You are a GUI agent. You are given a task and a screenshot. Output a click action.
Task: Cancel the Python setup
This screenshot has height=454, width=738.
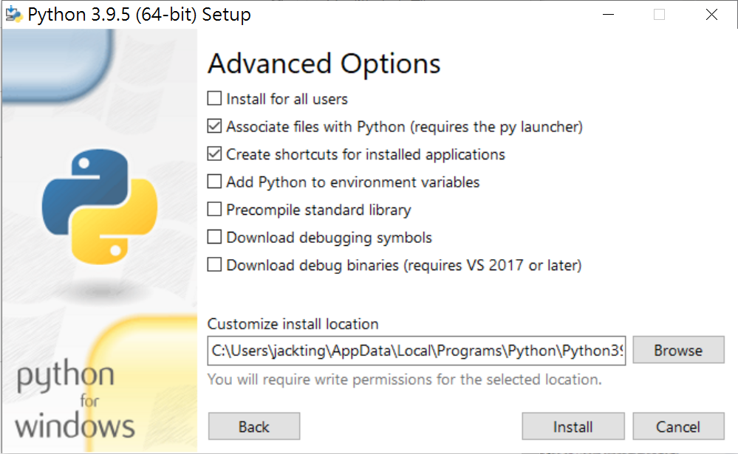(x=678, y=426)
